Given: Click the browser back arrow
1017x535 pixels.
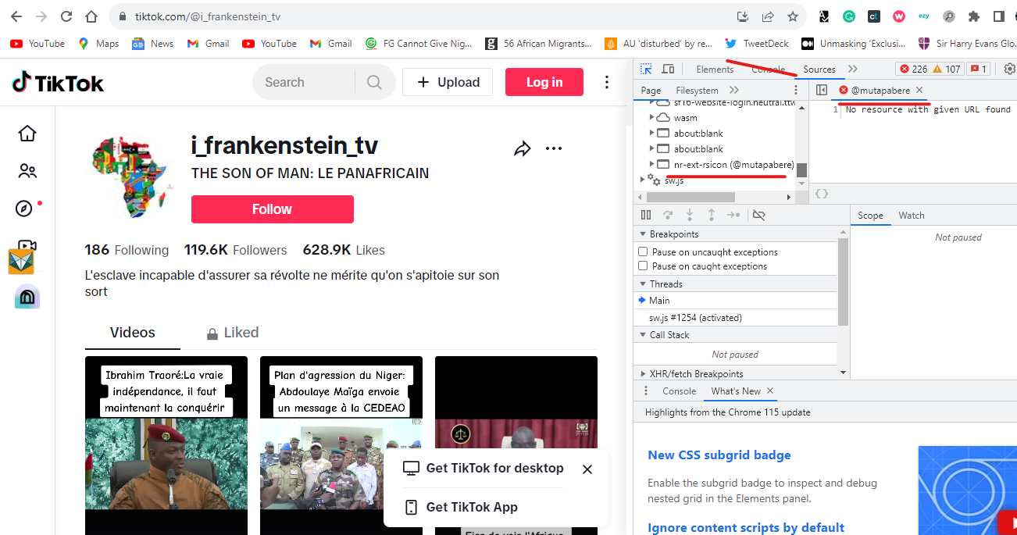Looking at the screenshot, I should click(16, 16).
